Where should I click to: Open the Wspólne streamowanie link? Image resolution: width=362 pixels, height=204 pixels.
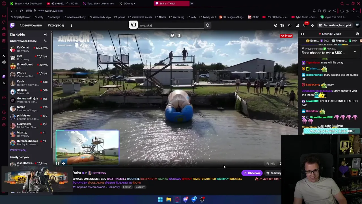click(91, 187)
